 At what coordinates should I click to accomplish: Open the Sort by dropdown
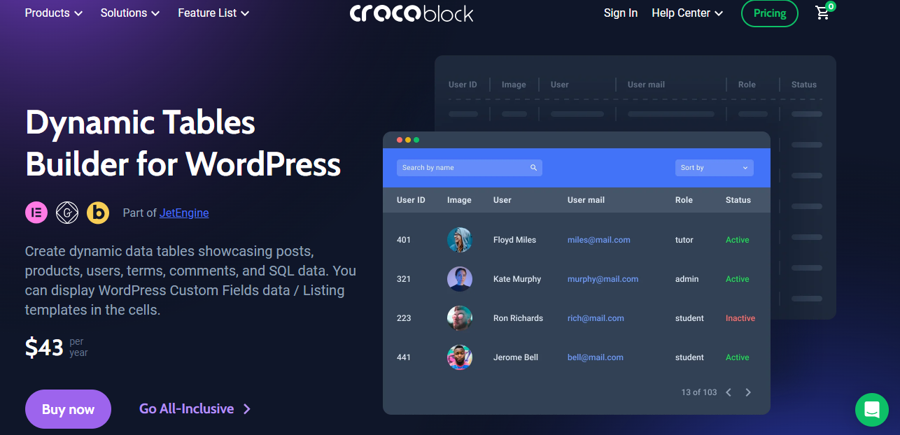[714, 168]
